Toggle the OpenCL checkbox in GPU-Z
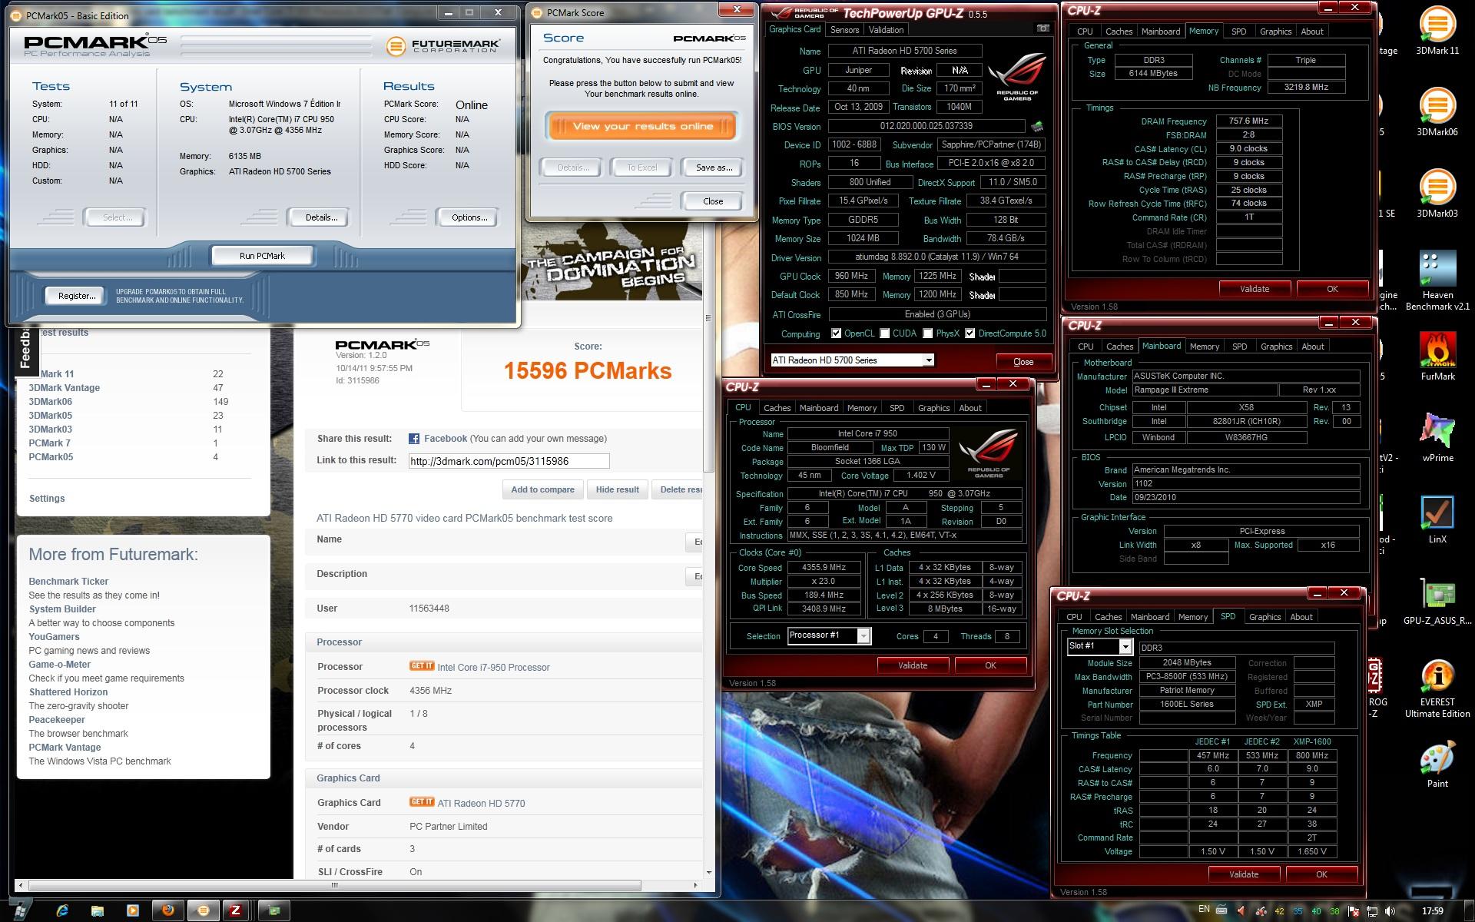 836,333
